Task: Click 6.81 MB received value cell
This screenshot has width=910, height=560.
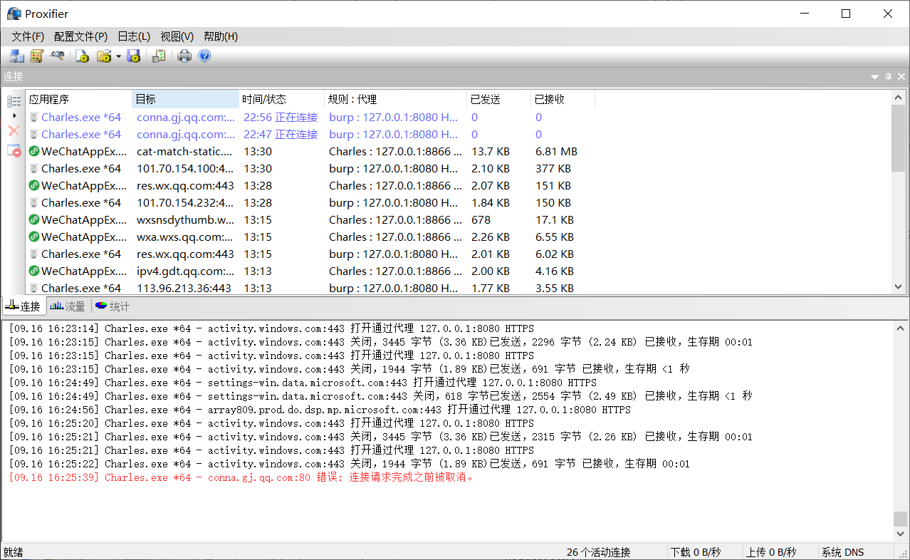Action: click(556, 151)
